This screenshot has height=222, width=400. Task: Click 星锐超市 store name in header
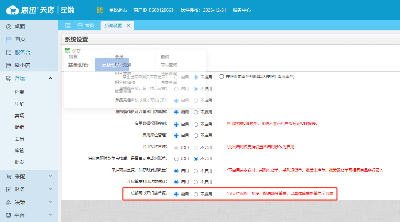click(118, 10)
